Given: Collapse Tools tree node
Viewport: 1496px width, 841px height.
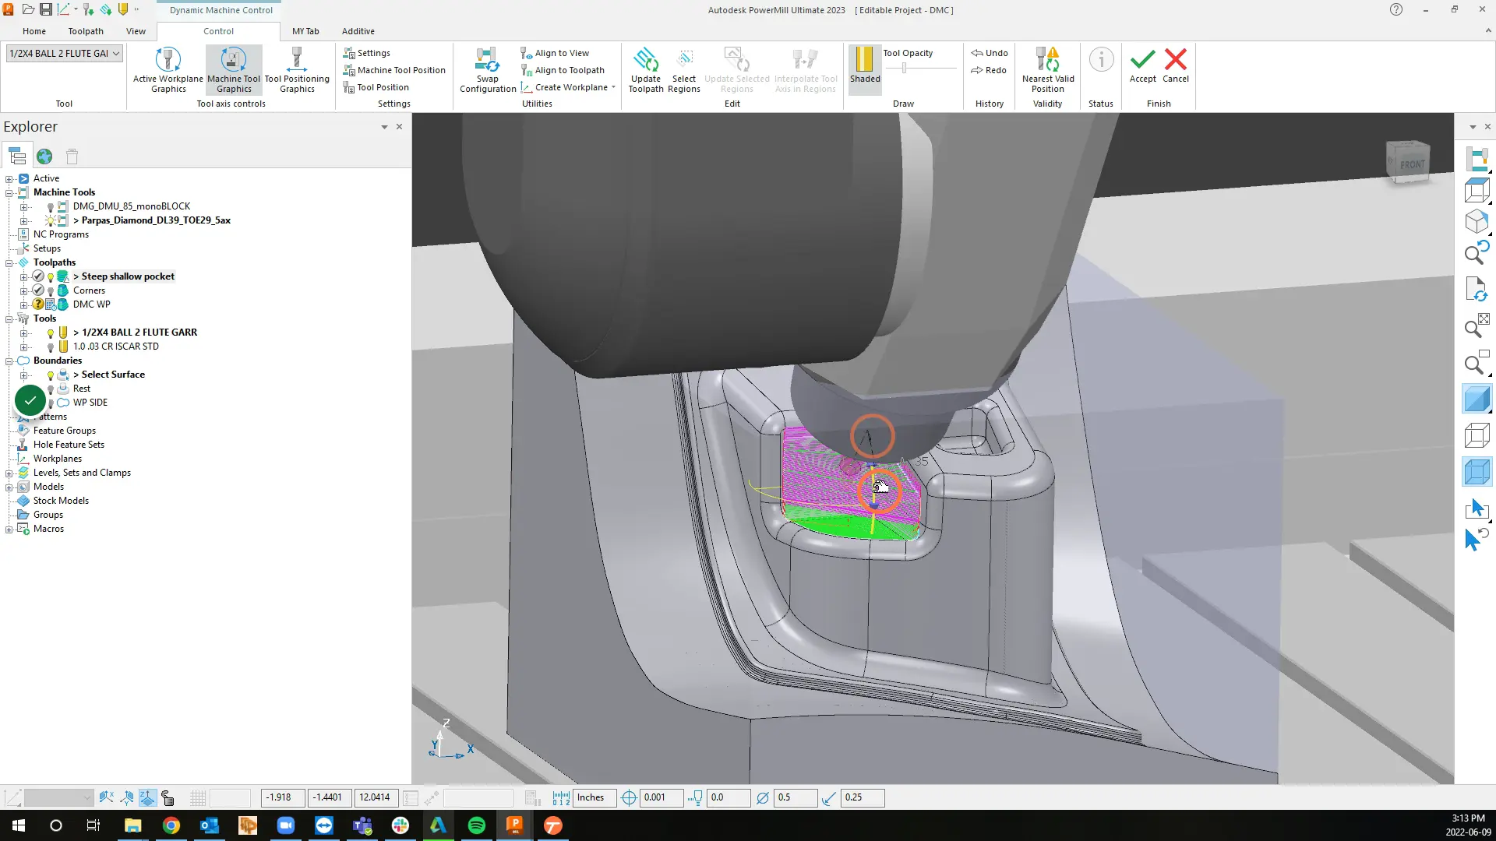Looking at the screenshot, I should pos(9,318).
